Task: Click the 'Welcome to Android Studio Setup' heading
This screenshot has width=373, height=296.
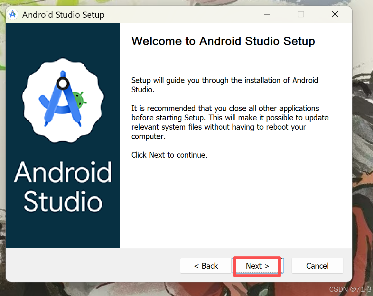Action: (223, 41)
